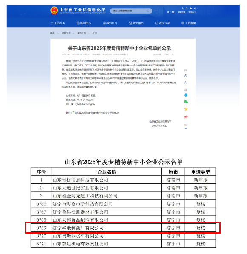The image size is (247, 254).
Task: Open the rightmost header link beside 邮箱登录
Action: tap(192, 12)
